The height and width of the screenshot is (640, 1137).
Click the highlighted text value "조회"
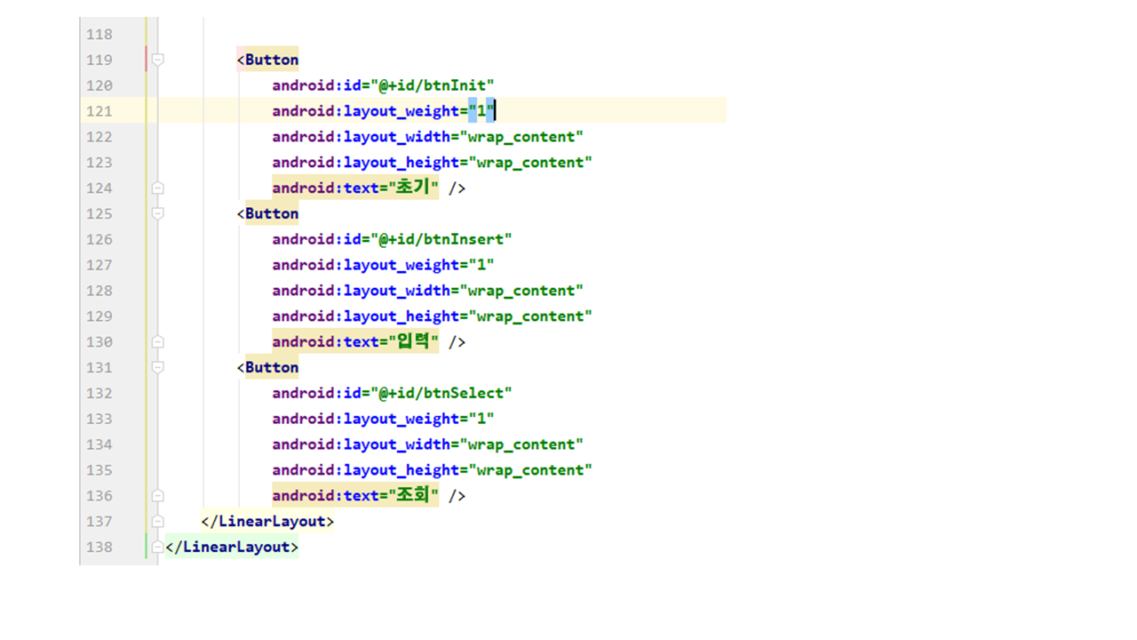tap(414, 495)
